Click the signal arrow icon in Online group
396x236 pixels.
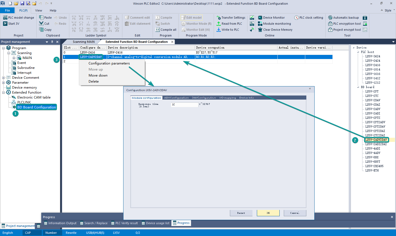tap(252, 30)
